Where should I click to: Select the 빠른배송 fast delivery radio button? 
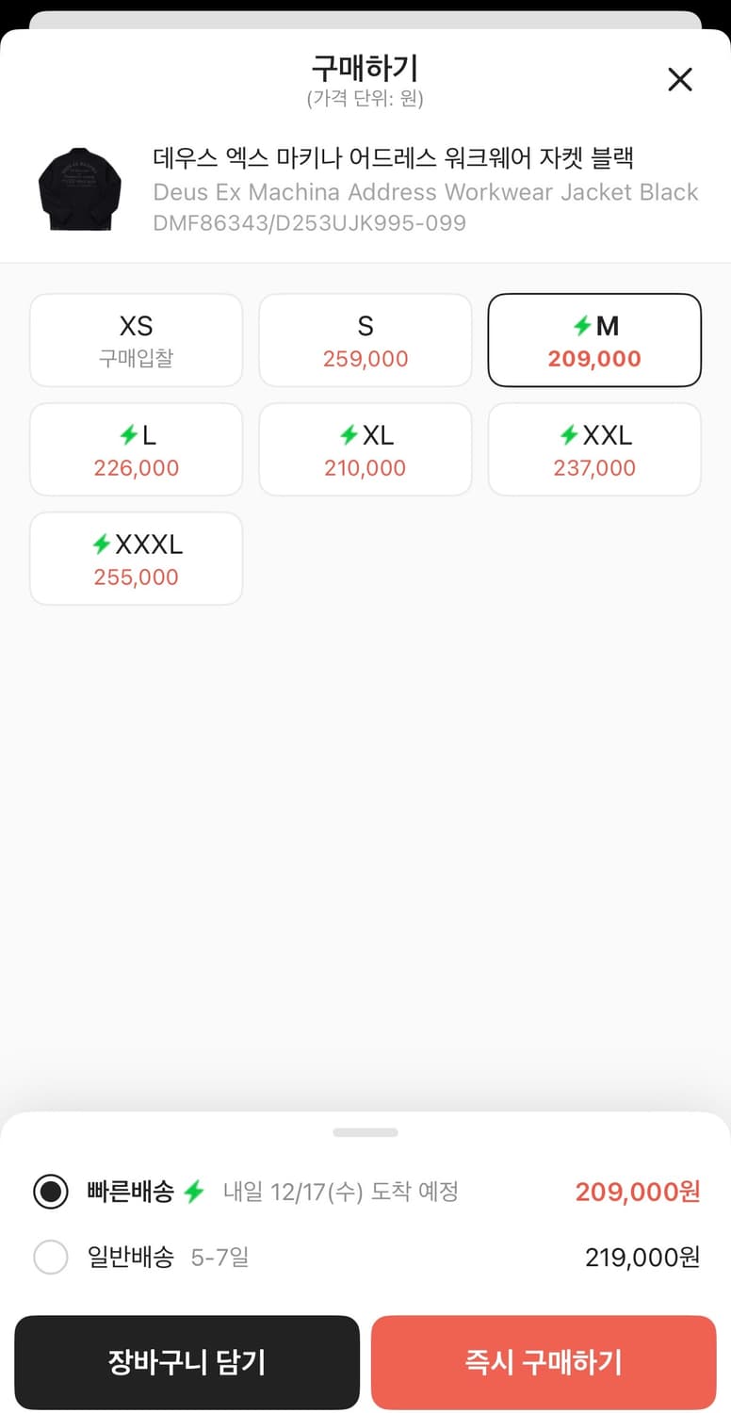pos(51,1192)
